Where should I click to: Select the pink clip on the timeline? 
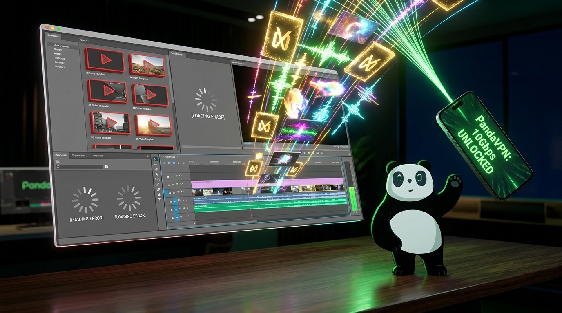pos(267,183)
